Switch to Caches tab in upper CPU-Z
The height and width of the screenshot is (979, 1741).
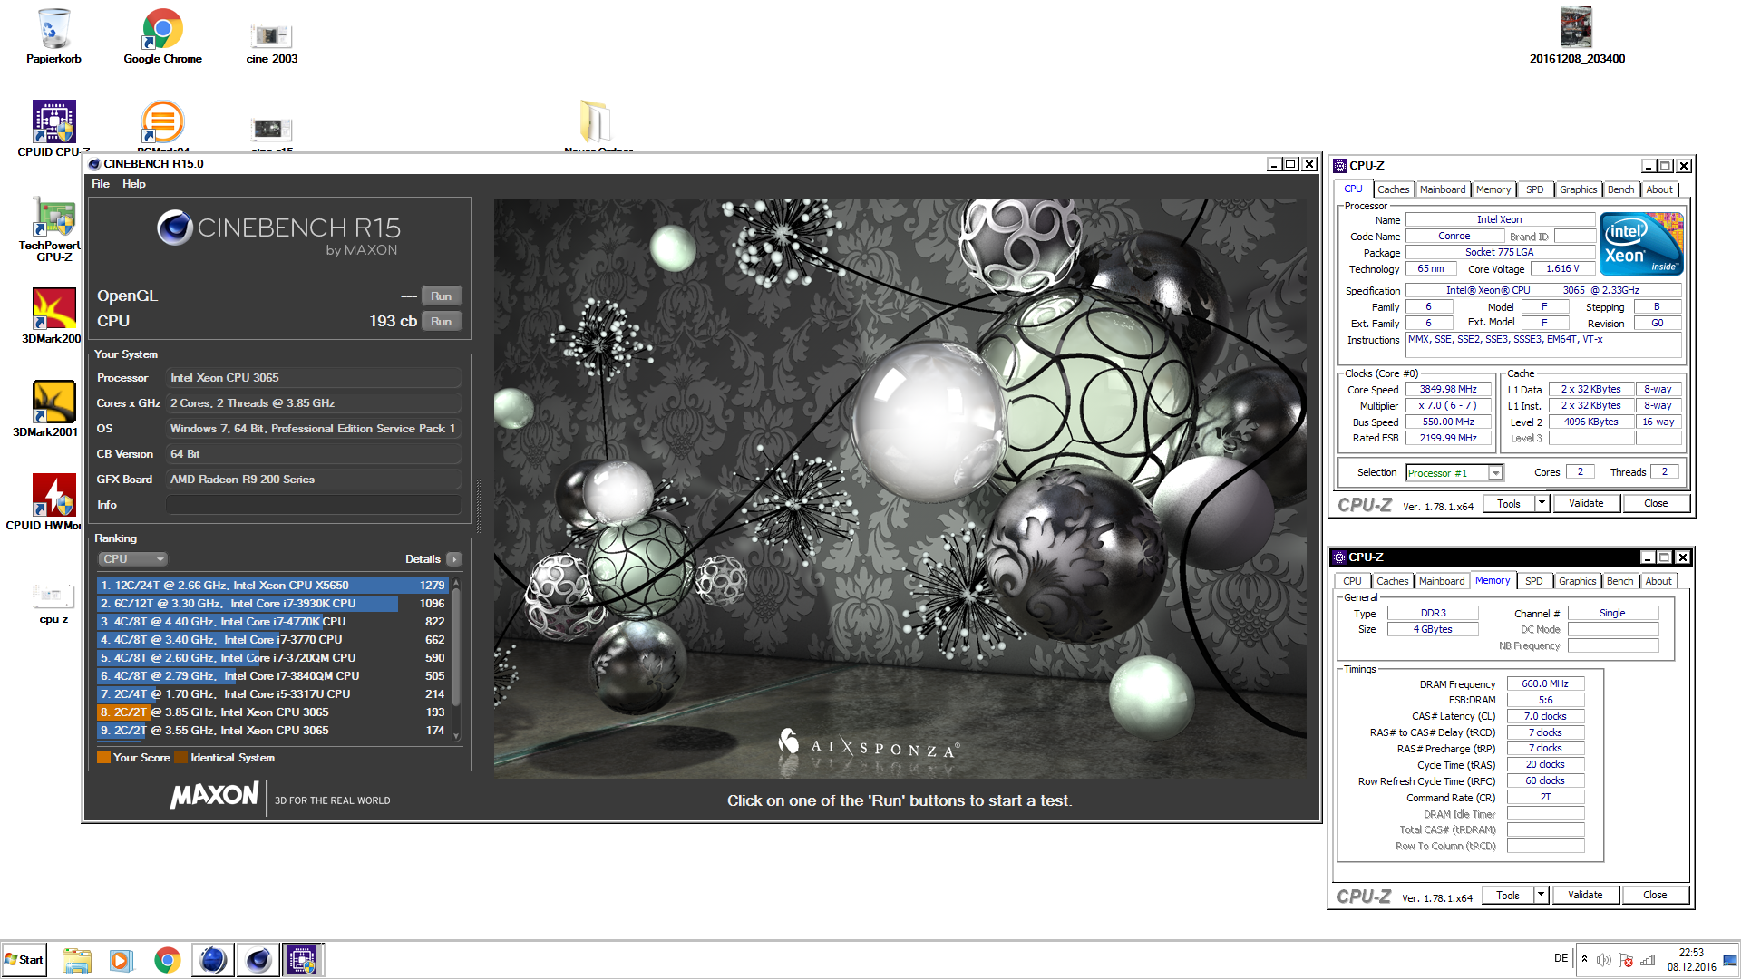[x=1393, y=189]
